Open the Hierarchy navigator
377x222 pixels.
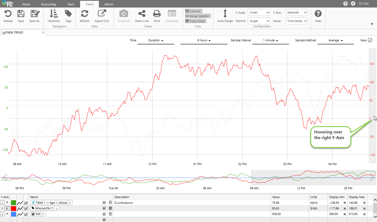54,14
